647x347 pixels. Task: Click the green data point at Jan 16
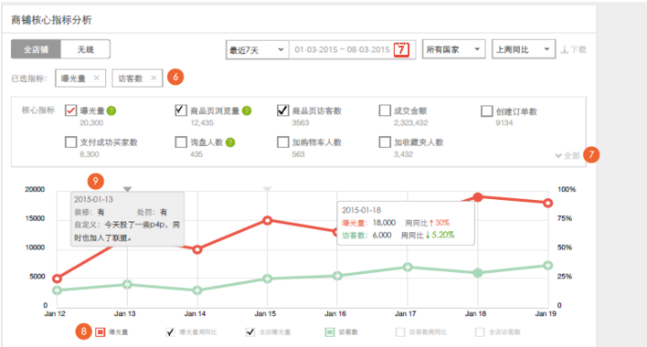[337, 276]
